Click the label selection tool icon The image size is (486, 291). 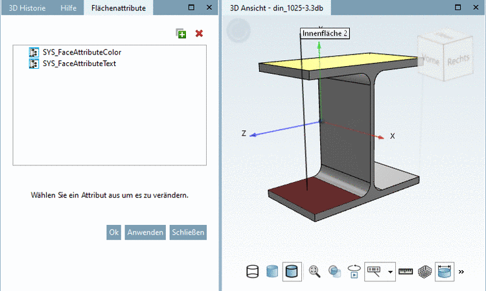[374, 272]
